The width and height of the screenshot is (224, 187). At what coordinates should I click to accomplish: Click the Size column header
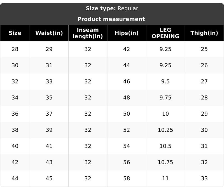pyautogui.click(x=15, y=33)
